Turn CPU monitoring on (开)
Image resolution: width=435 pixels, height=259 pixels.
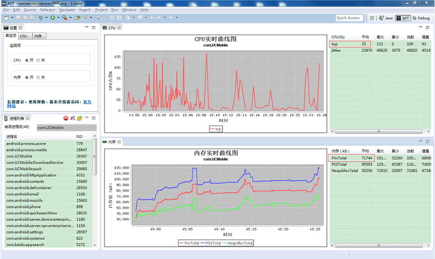point(27,60)
